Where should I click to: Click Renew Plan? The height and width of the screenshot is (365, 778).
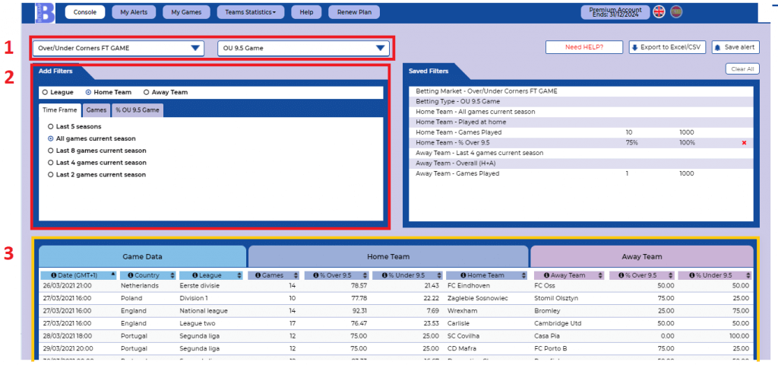click(354, 12)
